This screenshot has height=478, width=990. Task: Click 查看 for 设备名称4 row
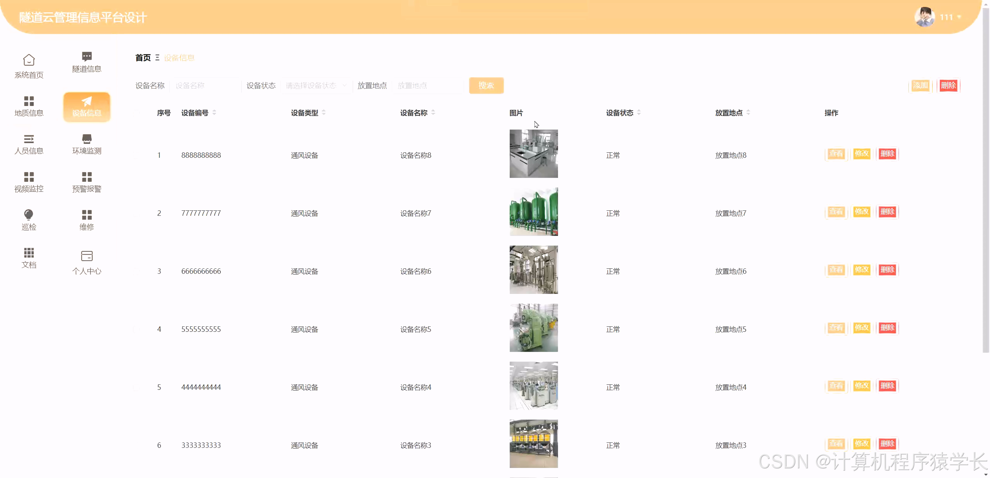click(836, 386)
